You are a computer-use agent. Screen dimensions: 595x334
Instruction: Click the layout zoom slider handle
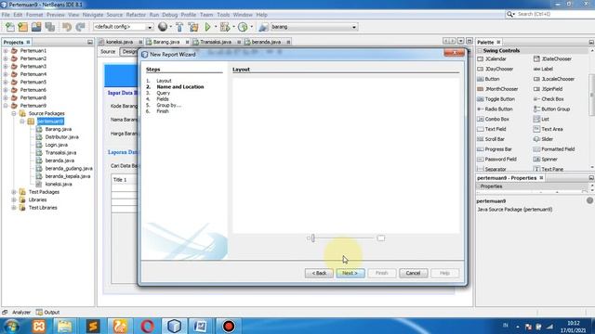[x=313, y=238]
